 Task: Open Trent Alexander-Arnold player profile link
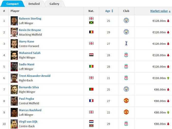click(35, 76)
